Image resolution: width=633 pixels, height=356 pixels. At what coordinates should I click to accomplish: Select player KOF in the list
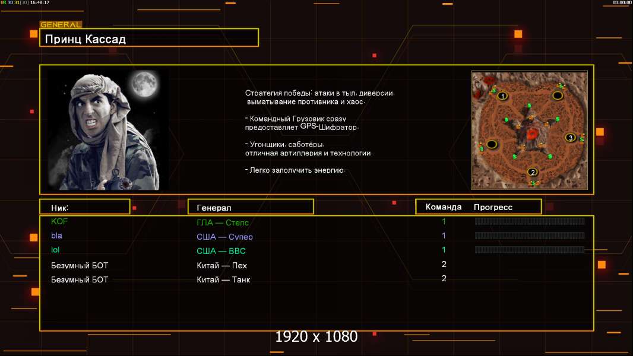point(60,222)
